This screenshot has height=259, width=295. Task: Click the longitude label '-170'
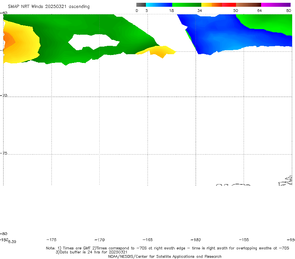coord(100,239)
